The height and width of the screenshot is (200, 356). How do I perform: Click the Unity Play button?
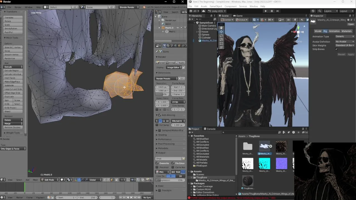coord(266,11)
